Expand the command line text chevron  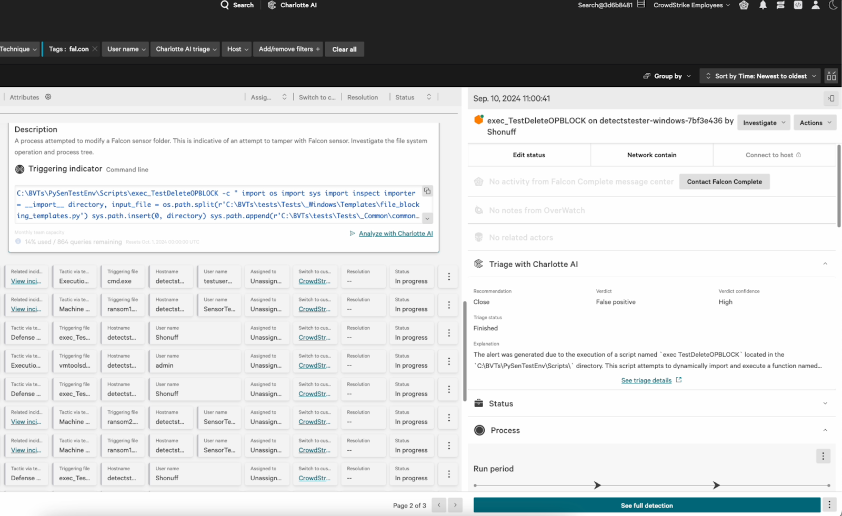tap(427, 218)
